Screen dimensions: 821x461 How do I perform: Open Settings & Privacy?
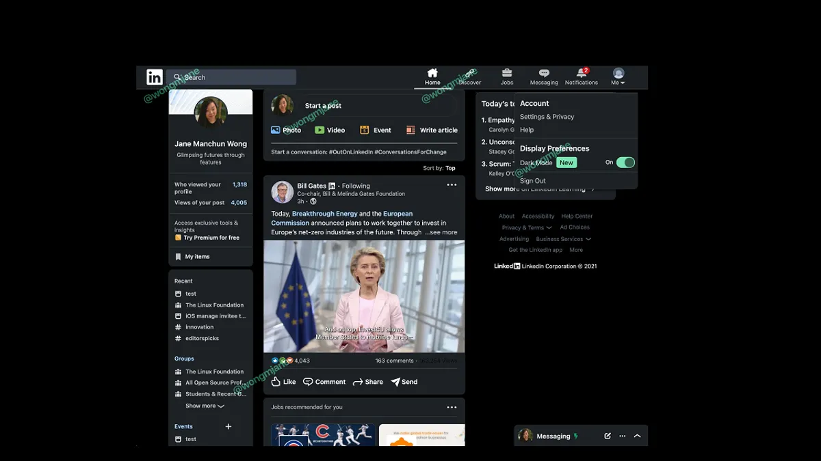pos(547,117)
